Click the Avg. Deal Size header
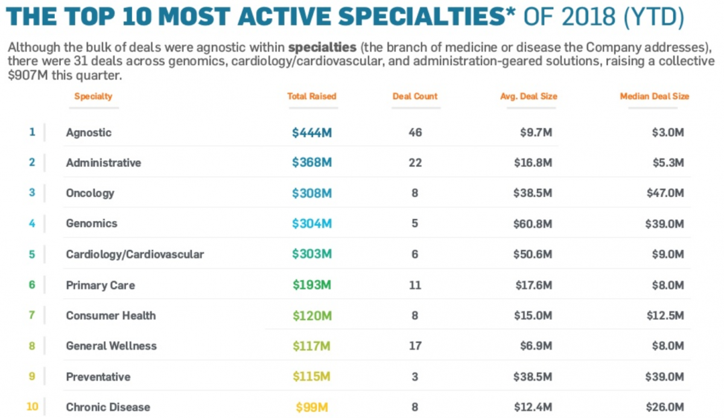 tap(529, 96)
